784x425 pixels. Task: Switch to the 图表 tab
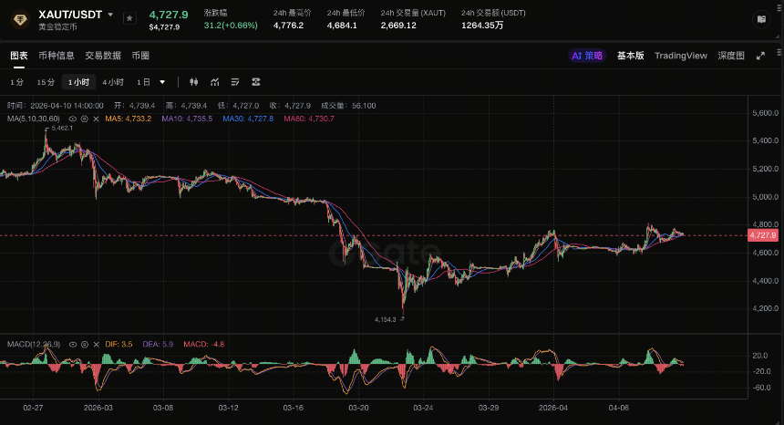point(19,56)
